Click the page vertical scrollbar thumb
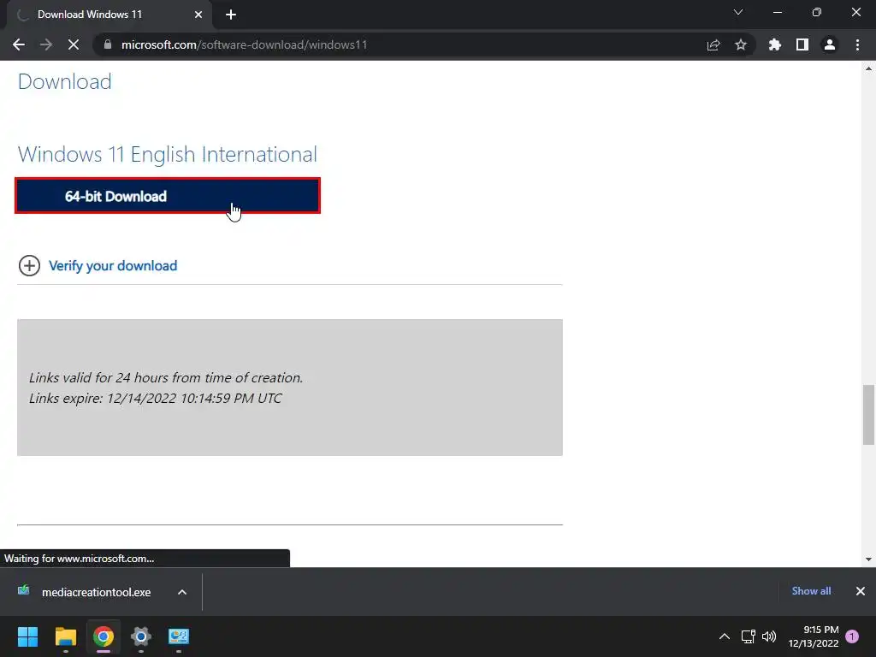This screenshot has height=657, width=876. pyautogui.click(x=869, y=415)
